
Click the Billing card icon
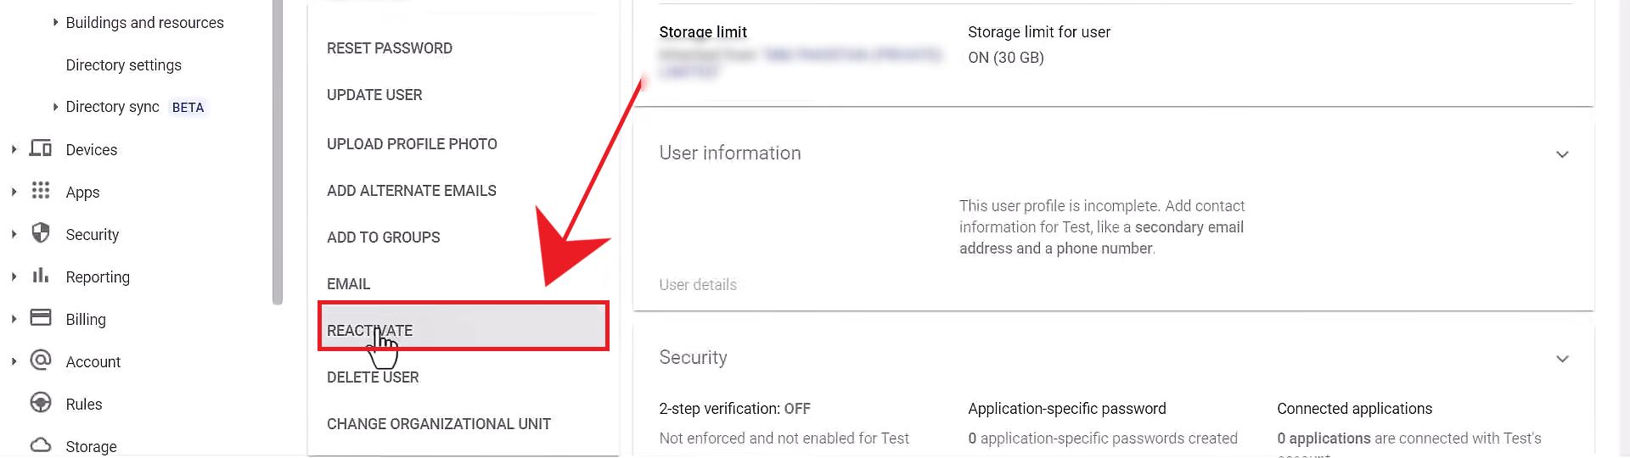coord(41,318)
